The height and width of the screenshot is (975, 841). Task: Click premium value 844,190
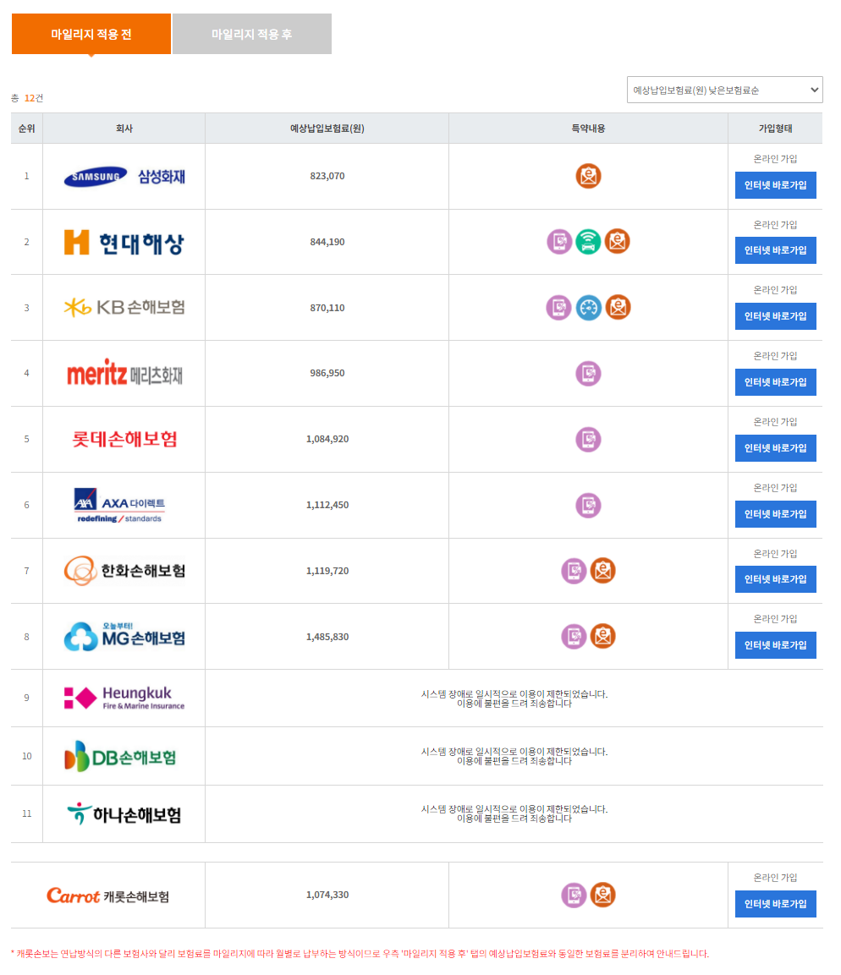[327, 242]
